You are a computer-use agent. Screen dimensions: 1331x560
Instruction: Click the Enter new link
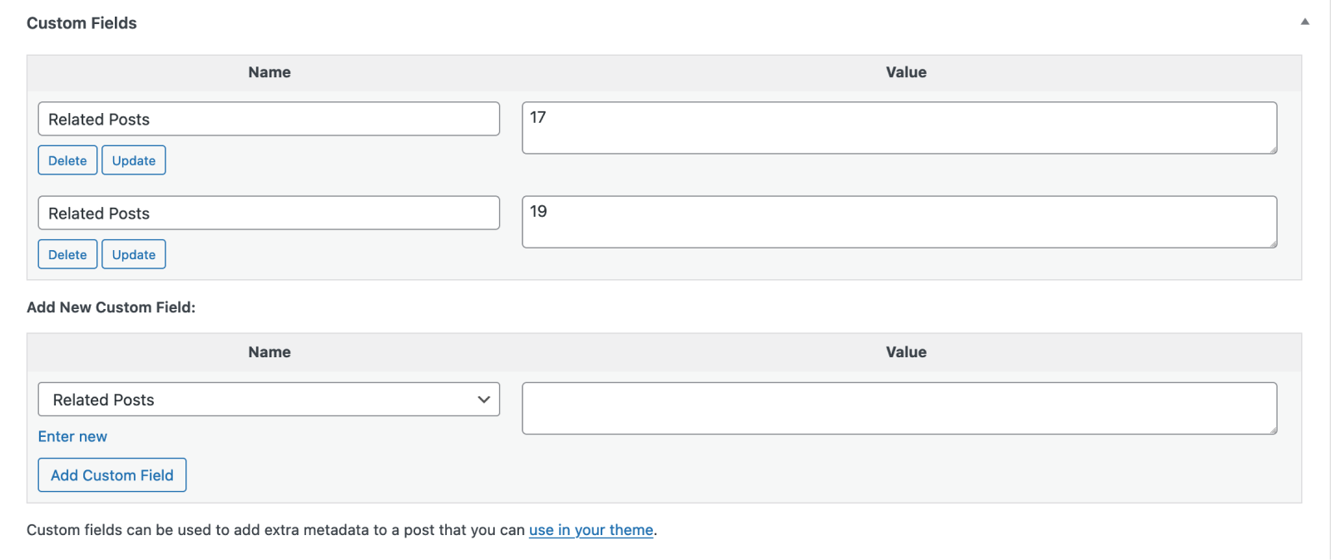72,436
